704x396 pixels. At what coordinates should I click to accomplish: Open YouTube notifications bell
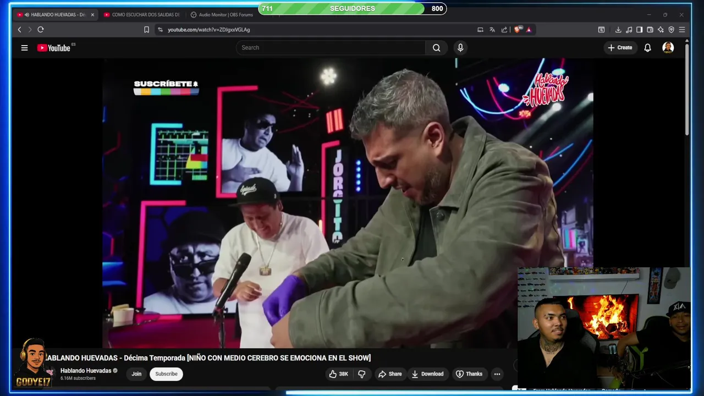point(647,48)
